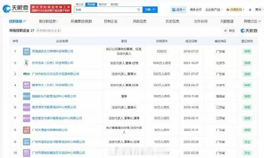Open the row 1 company name link
264x158 pixels.
(52, 51)
